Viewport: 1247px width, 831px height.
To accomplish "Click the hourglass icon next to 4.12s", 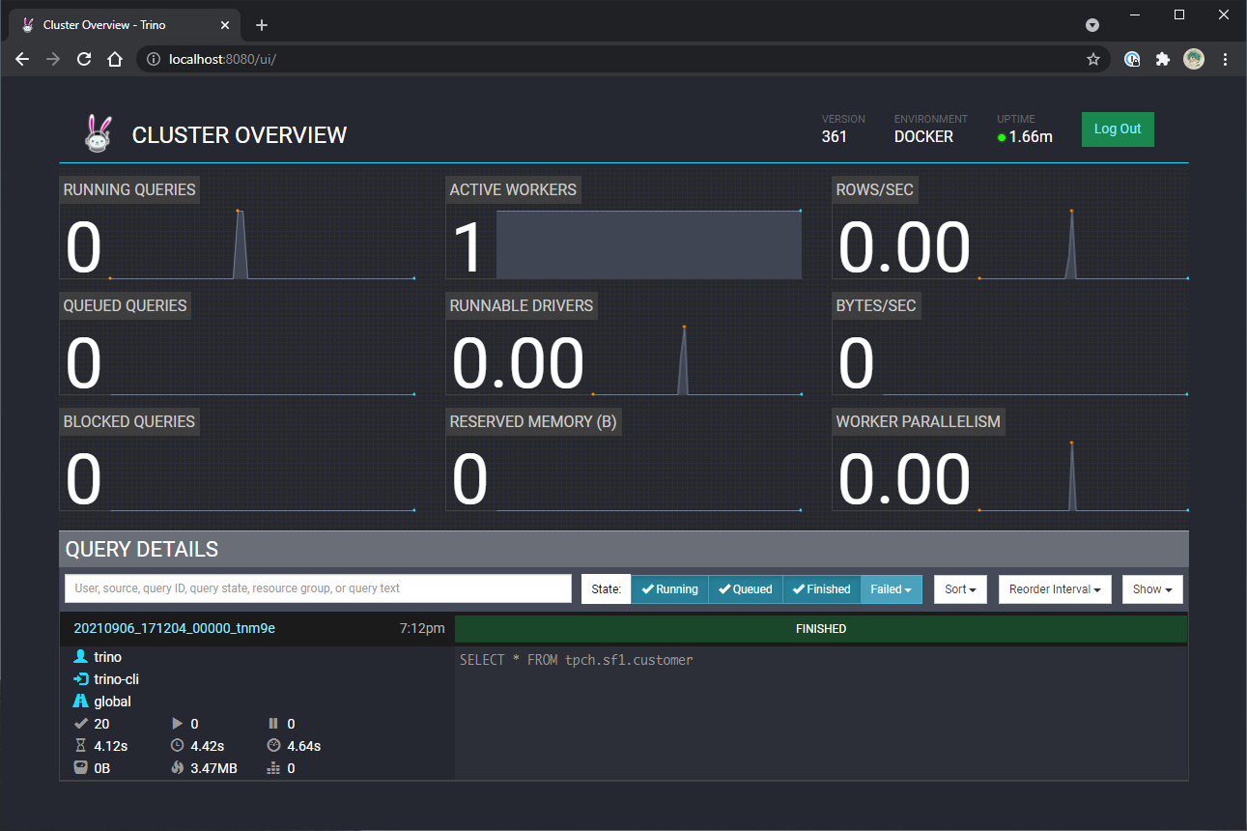I will (80, 746).
